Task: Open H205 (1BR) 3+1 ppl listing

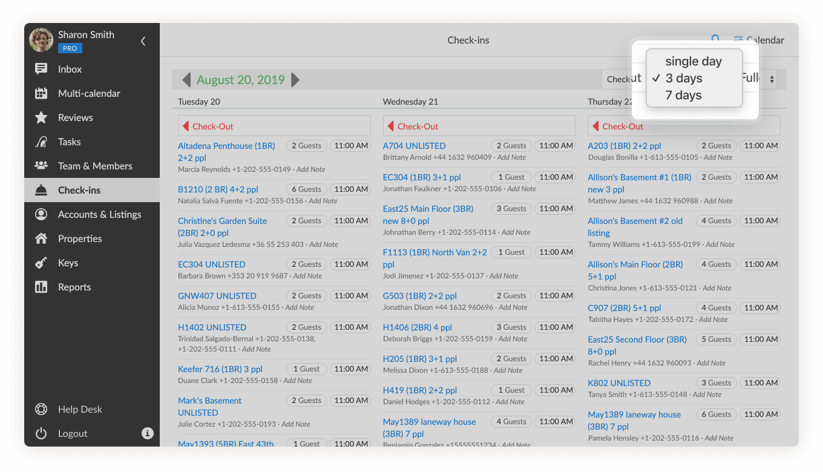Action: (420, 359)
